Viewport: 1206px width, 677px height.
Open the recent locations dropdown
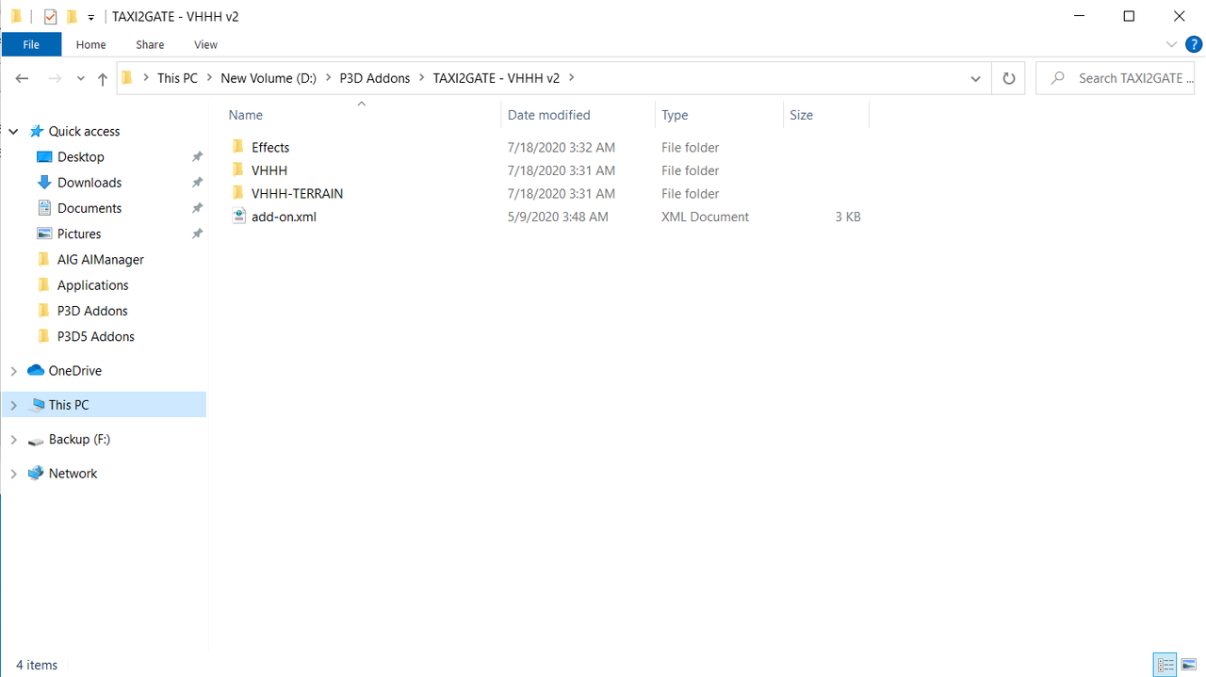click(x=80, y=79)
